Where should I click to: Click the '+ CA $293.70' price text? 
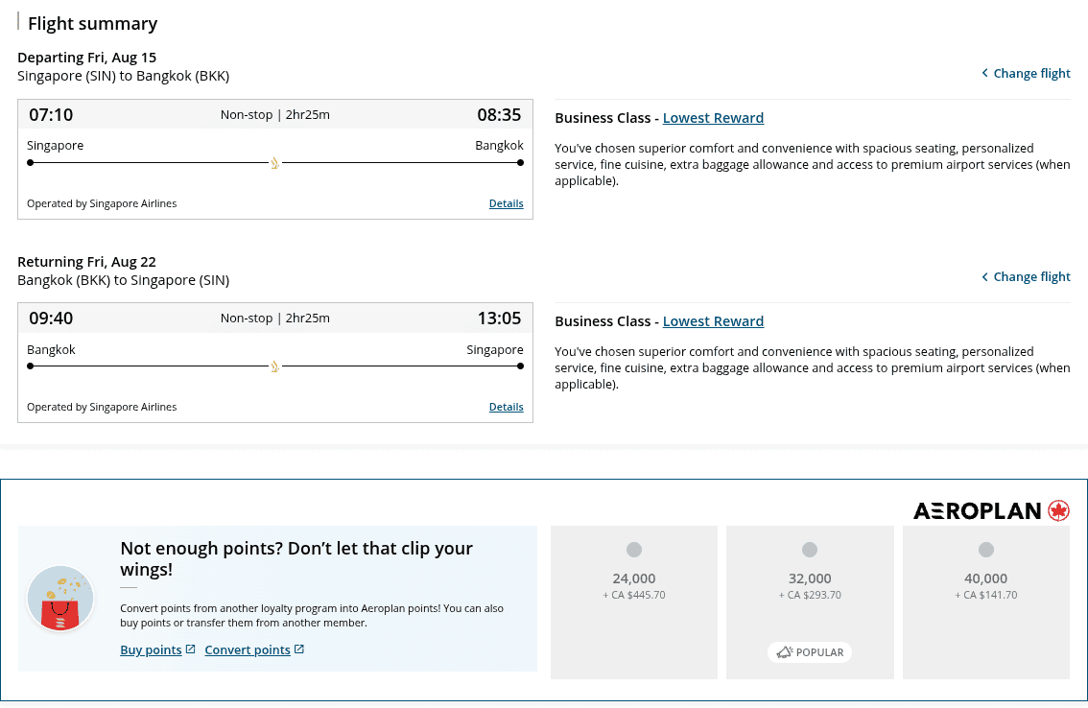tap(810, 595)
